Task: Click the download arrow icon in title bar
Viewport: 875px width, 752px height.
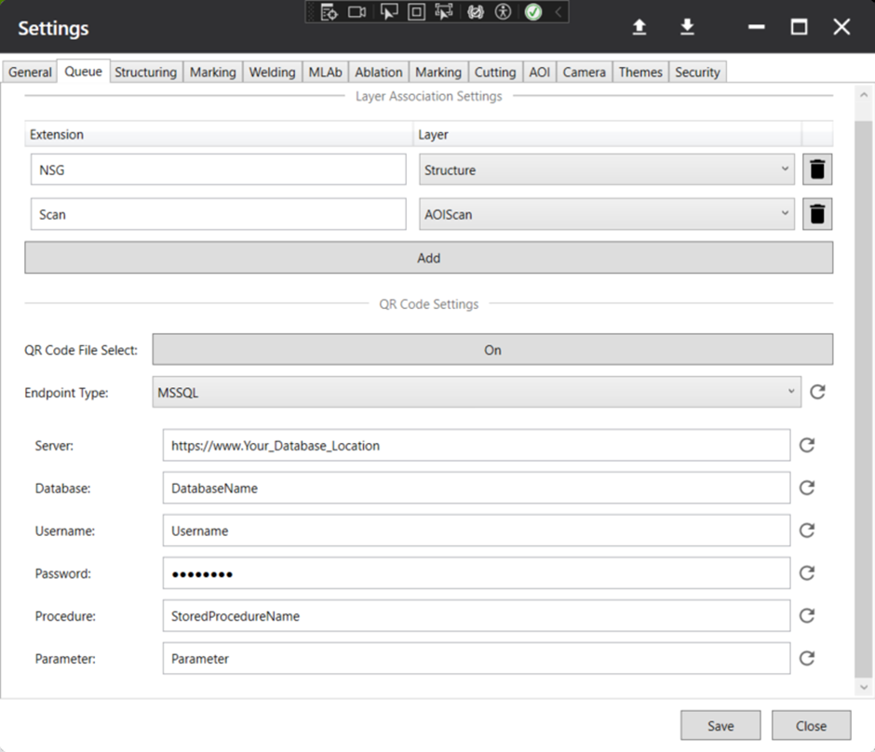Action: [688, 27]
